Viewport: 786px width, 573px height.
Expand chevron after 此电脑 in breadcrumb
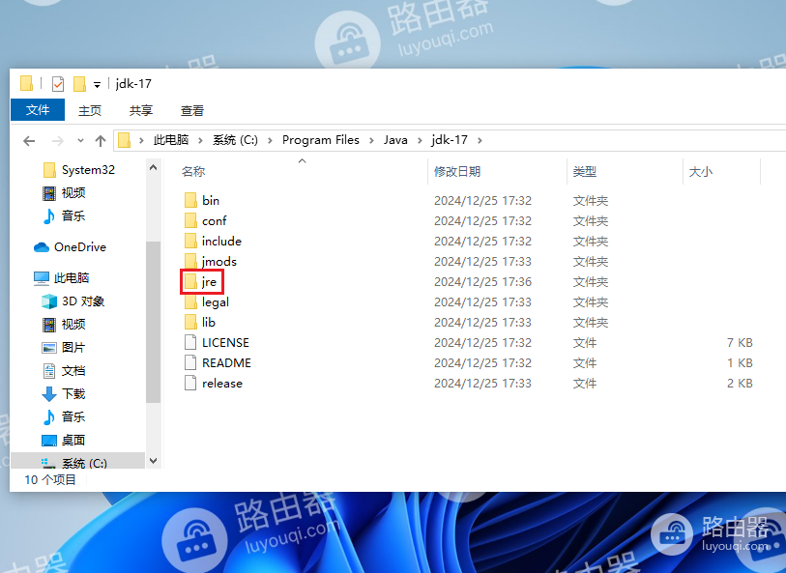[x=200, y=140]
